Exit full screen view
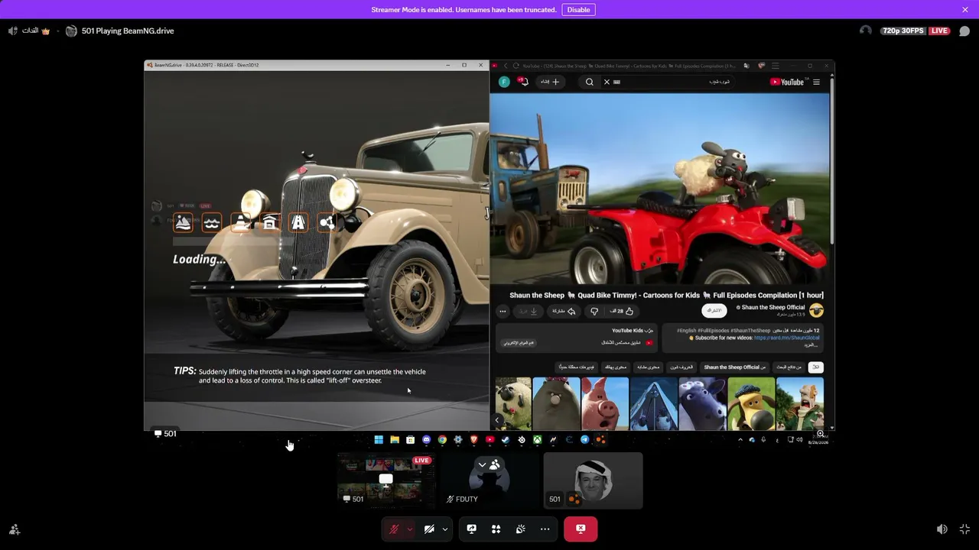Image resolution: width=979 pixels, height=550 pixels. click(x=964, y=529)
